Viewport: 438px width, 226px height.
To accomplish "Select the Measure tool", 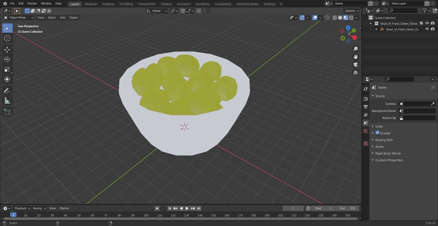I will (x=7, y=101).
